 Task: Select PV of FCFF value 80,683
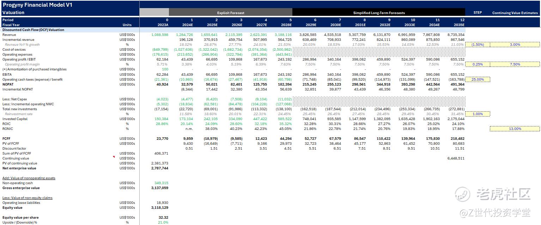coord(458,144)
